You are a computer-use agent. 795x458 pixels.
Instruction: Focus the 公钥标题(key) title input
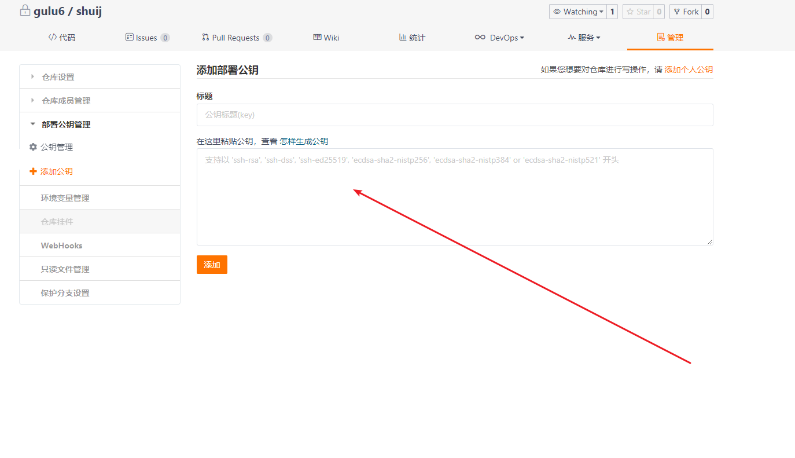click(455, 115)
